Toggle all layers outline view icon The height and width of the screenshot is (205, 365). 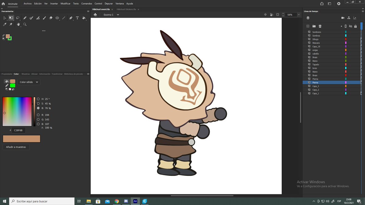(x=346, y=26)
